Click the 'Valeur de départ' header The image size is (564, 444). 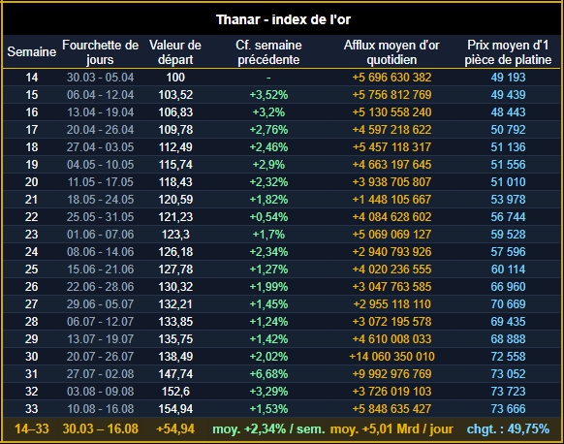175,52
